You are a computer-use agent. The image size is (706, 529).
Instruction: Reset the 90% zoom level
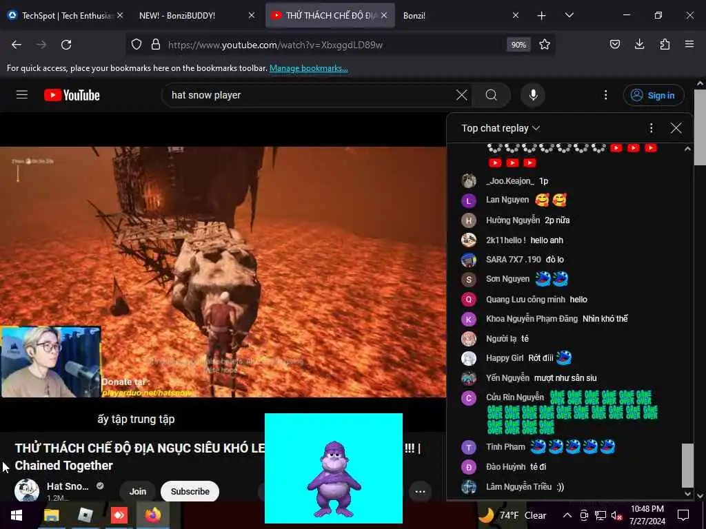[518, 45]
